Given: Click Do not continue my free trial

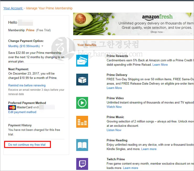Looking at the screenshot, I should tap(27, 145).
